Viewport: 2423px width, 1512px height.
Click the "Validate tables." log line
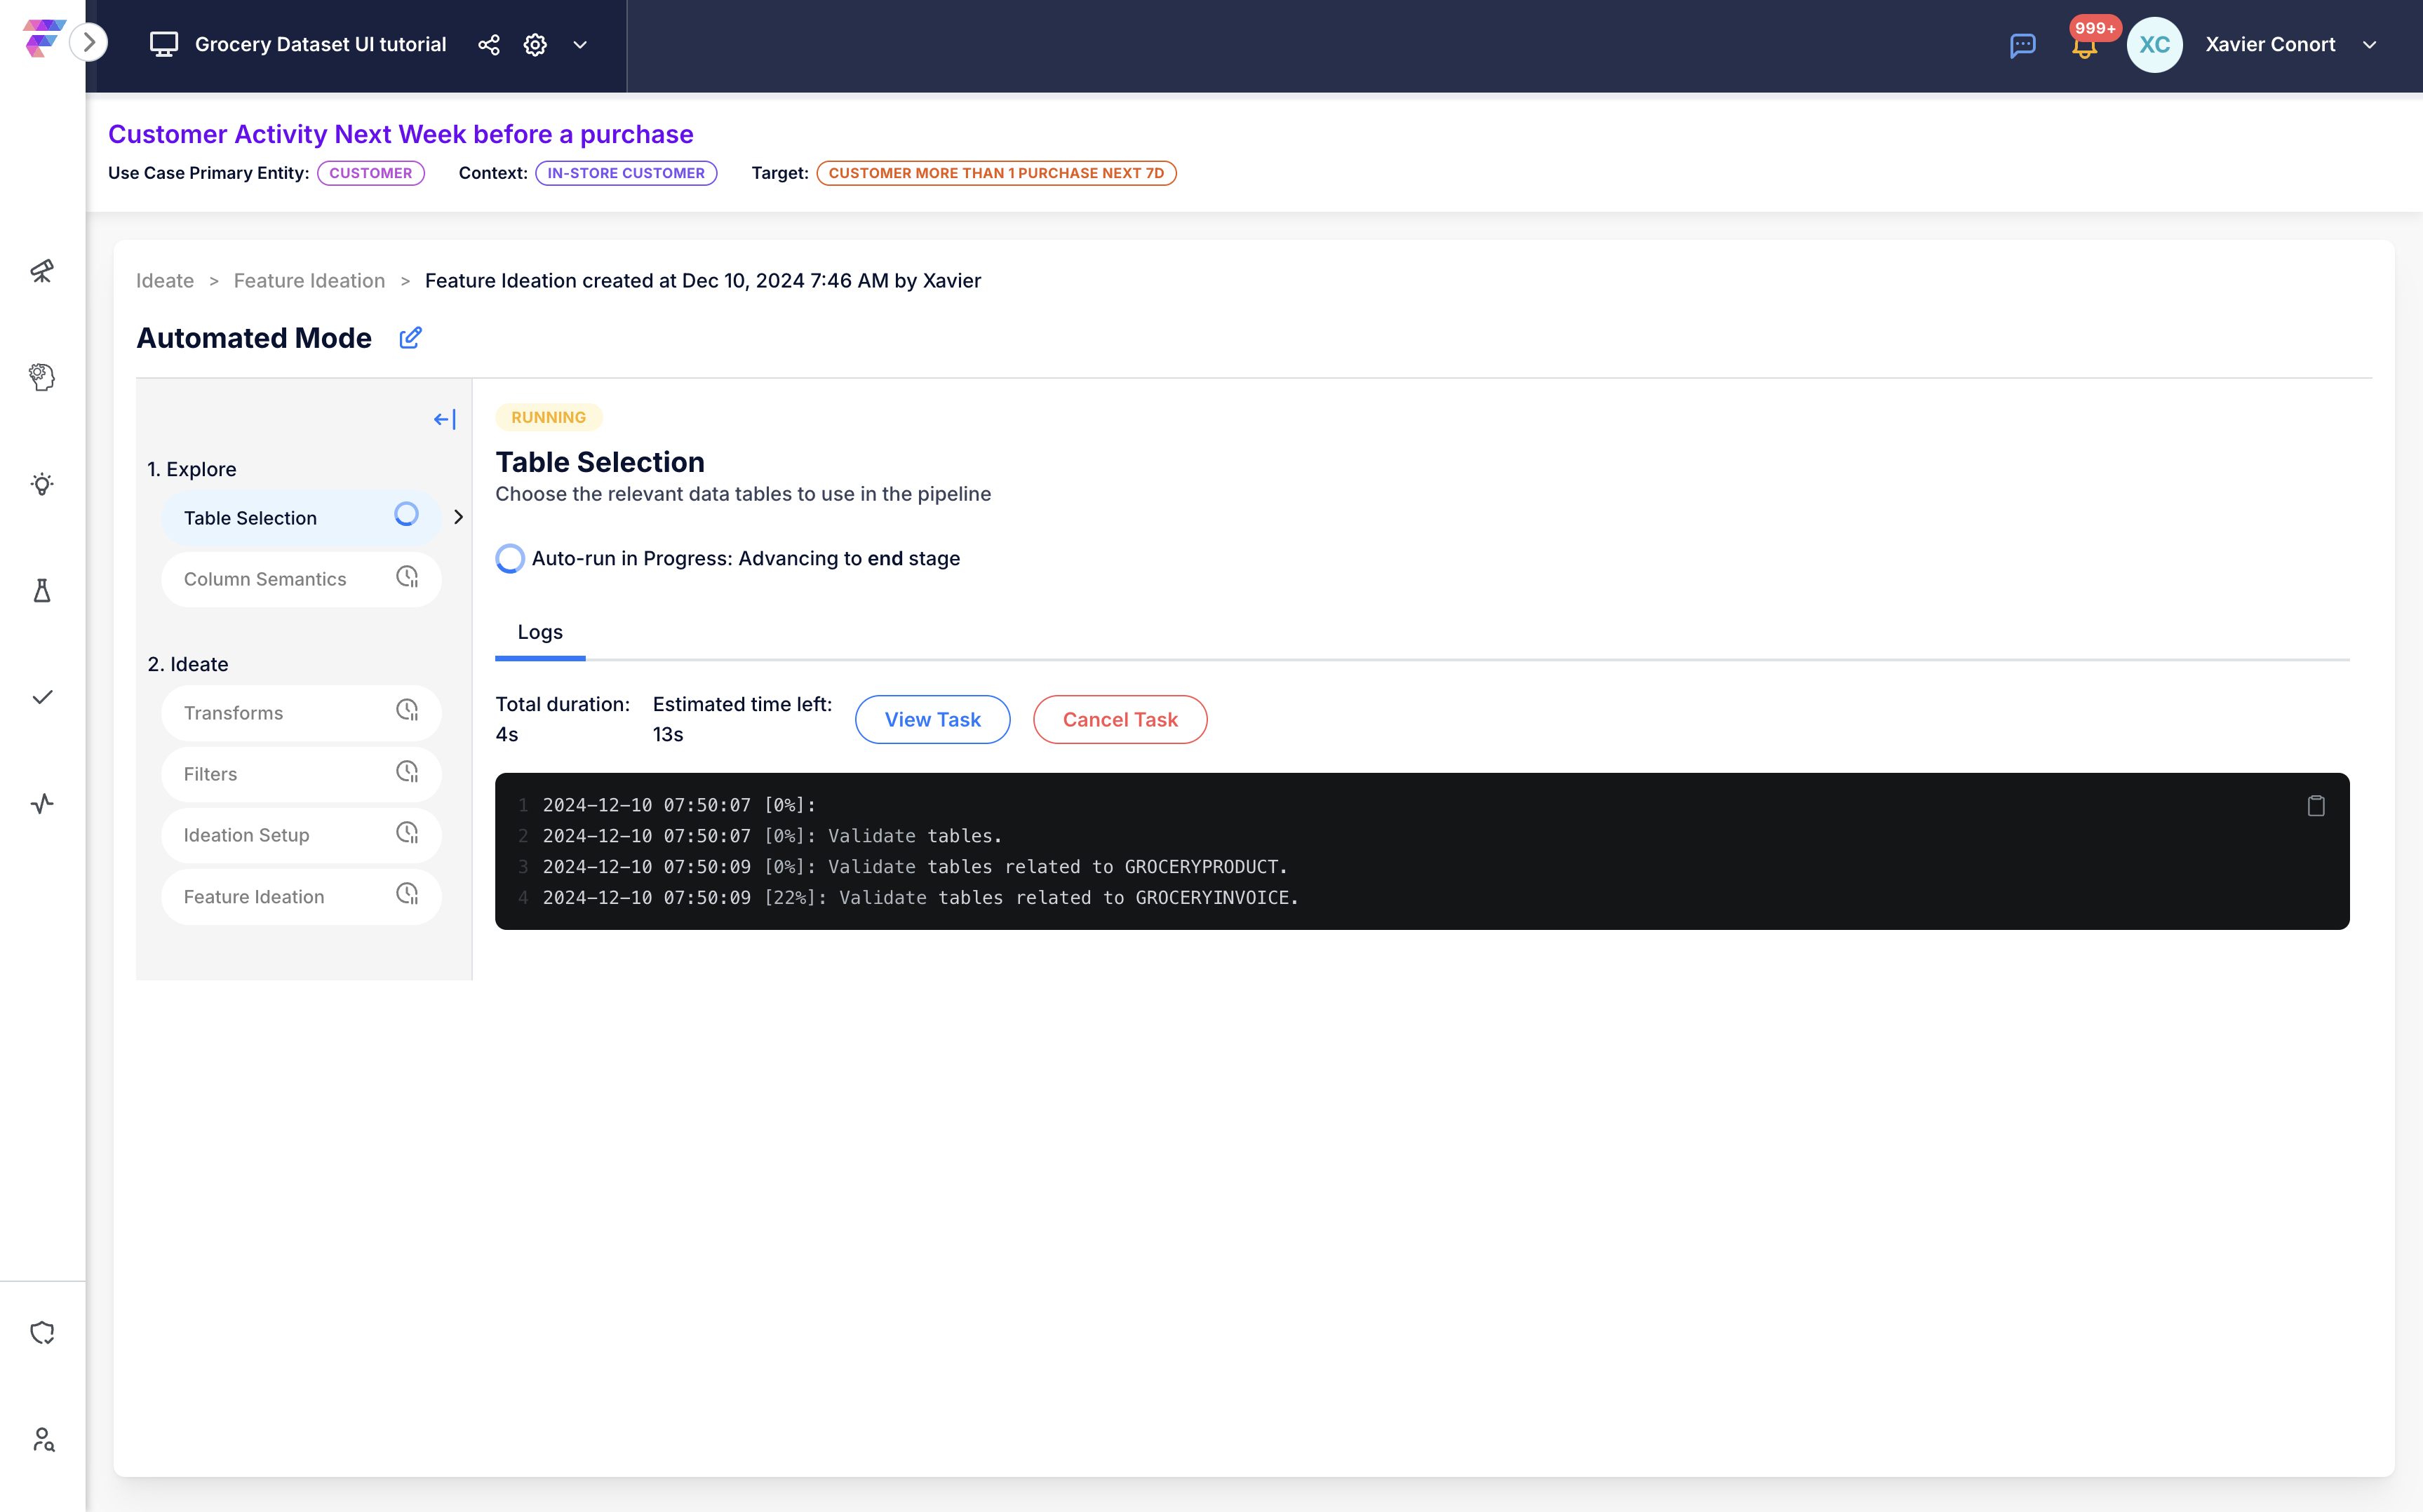(x=772, y=836)
